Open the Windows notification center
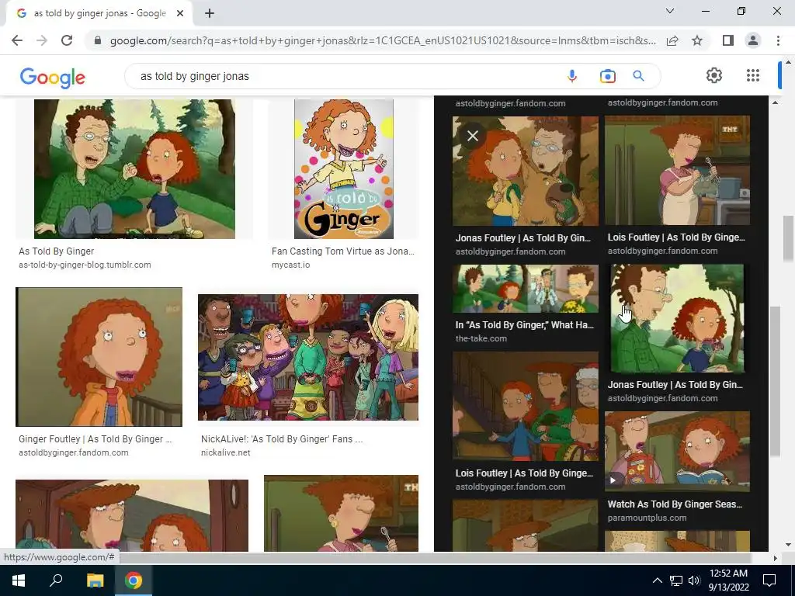Viewport: 795px width, 596px height. (769, 580)
